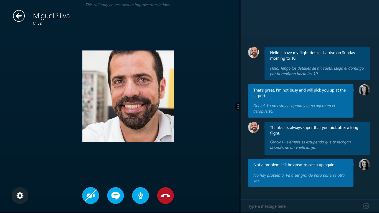Click the message input field
Screen dimensions: 379x213
tap(291, 206)
